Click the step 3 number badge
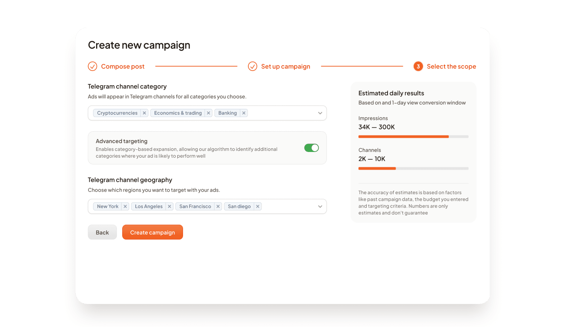This screenshot has width=566, height=327. pyautogui.click(x=418, y=66)
